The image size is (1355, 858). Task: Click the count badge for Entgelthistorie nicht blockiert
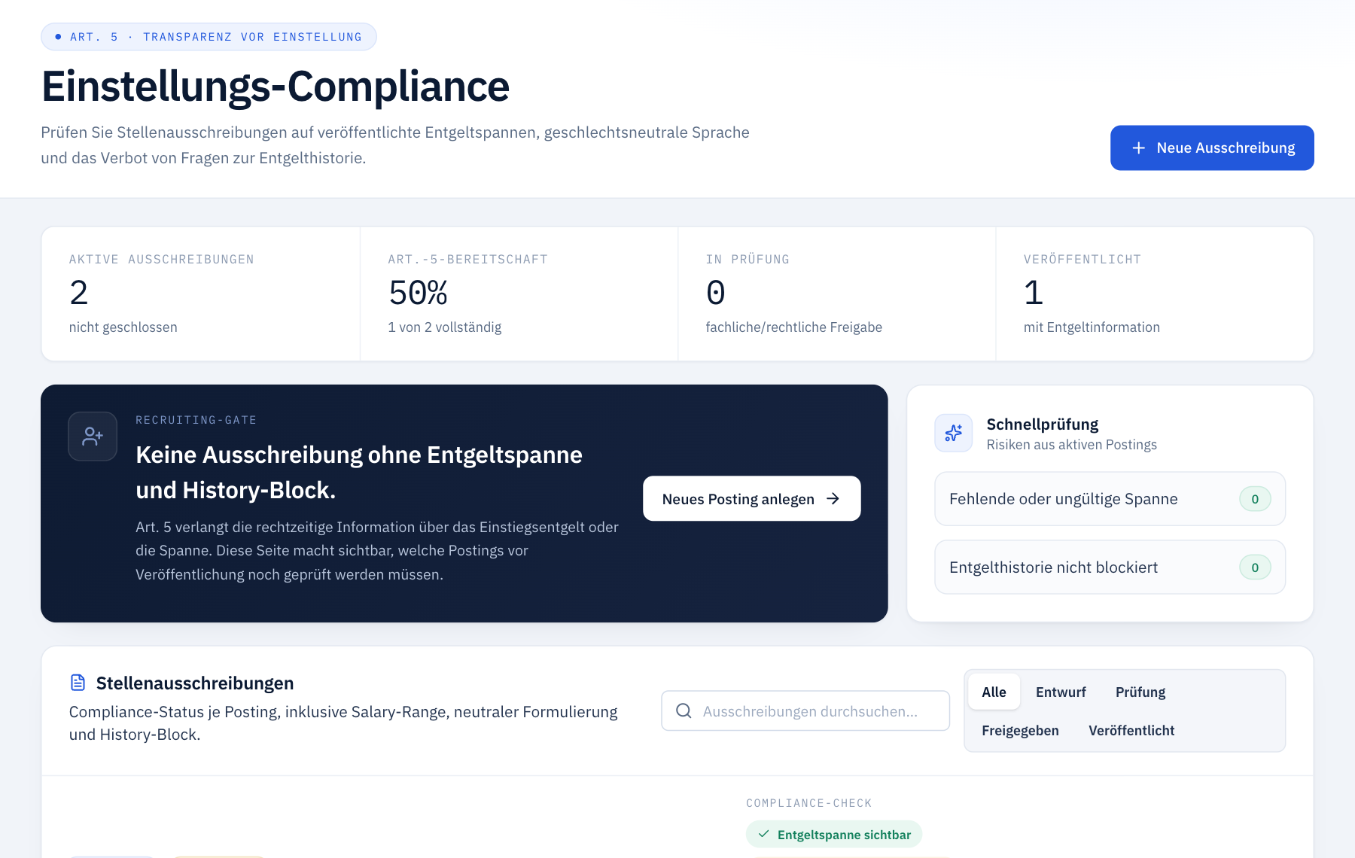pos(1255,567)
